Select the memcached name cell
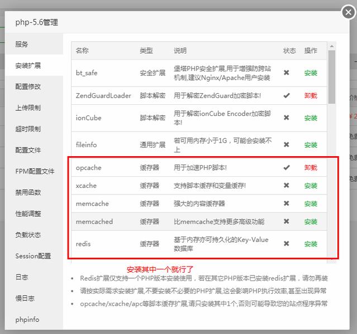 click(94, 221)
